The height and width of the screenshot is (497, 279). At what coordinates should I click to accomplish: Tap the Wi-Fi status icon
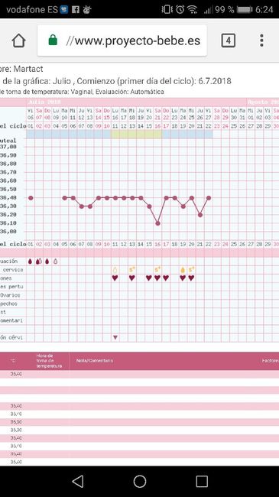pyautogui.click(x=192, y=9)
